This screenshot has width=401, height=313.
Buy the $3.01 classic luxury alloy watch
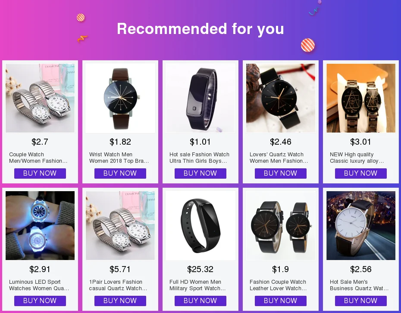coord(361,174)
